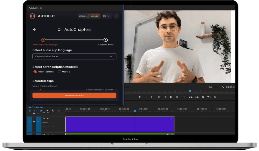This screenshot has height=151, width=259.
Task: Open the timeline wrench display settings
Action: click(x=53, y=111)
